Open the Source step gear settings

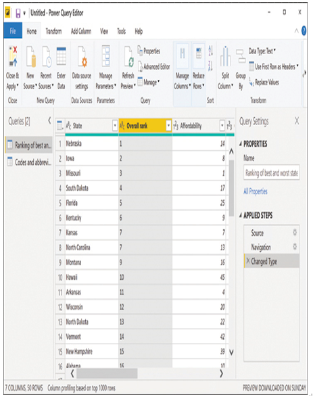[295, 233]
